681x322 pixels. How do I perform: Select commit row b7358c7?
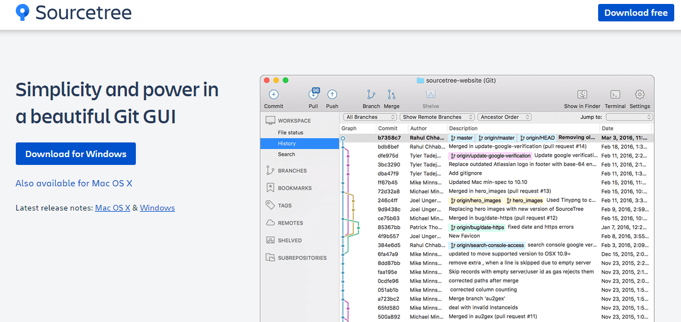[497, 137]
